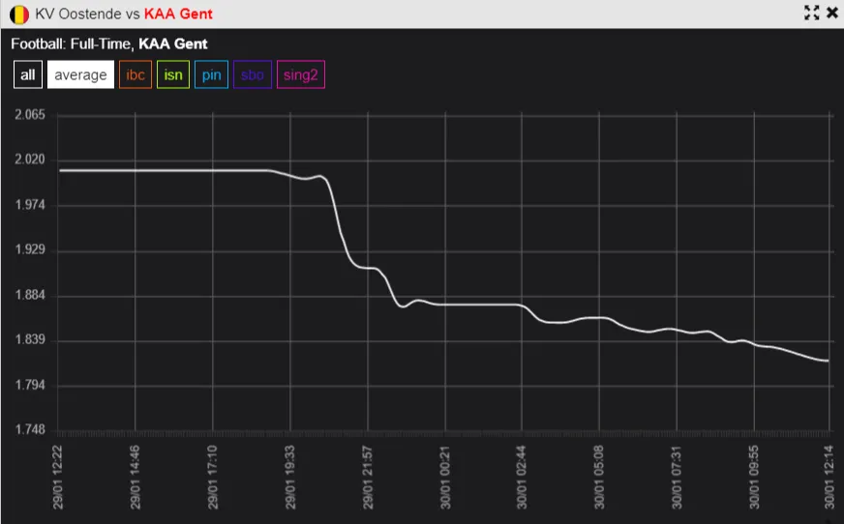Image resolution: width=844 pixels, height=524 pixels.
Task: Click y-axis label 1.929
Action: 30,249
